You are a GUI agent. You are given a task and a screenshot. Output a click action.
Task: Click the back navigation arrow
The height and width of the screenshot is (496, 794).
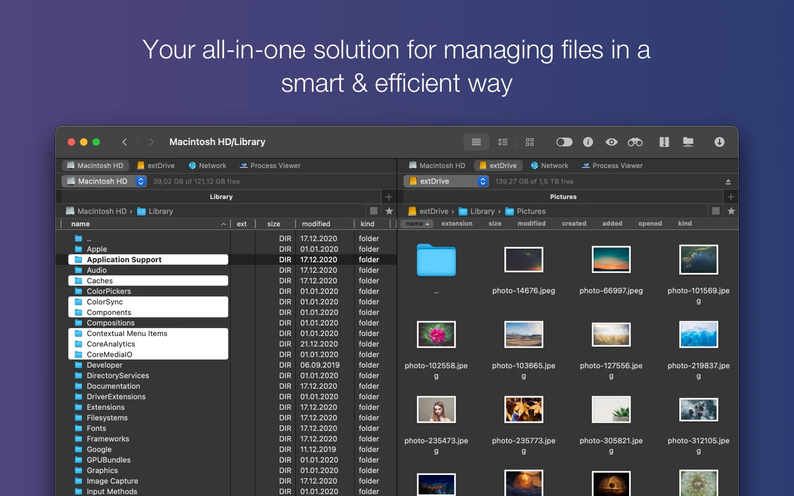point(124,142)
